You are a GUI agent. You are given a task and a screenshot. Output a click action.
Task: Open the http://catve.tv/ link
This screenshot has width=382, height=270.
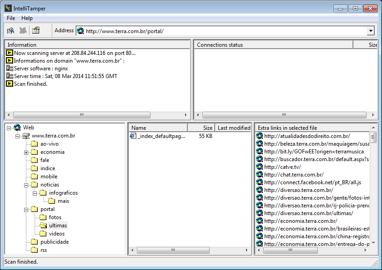[282, 167]
